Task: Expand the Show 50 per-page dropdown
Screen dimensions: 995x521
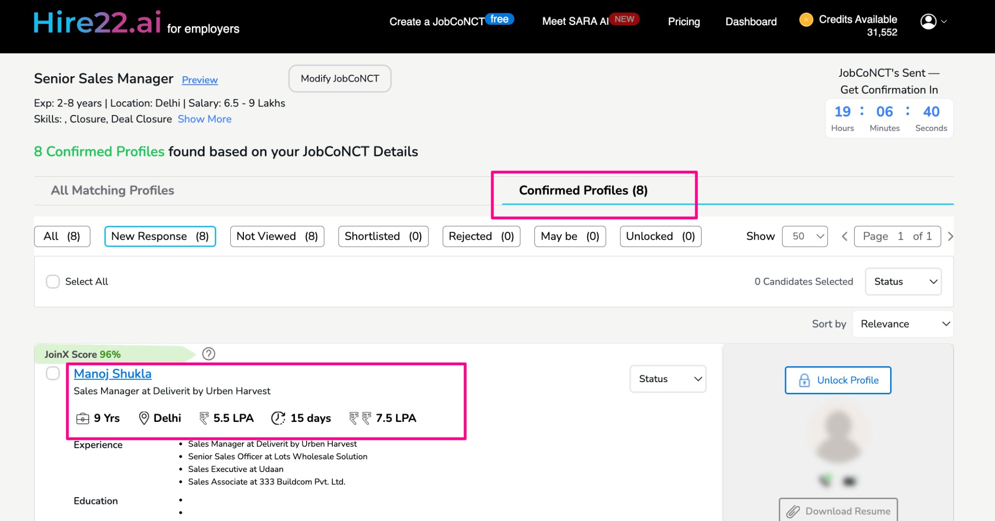Action: (805, 236)
